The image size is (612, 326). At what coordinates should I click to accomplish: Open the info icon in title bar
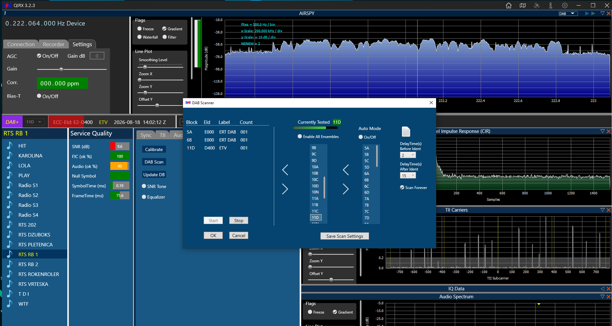pyautogui.click(x=551, y=5)
